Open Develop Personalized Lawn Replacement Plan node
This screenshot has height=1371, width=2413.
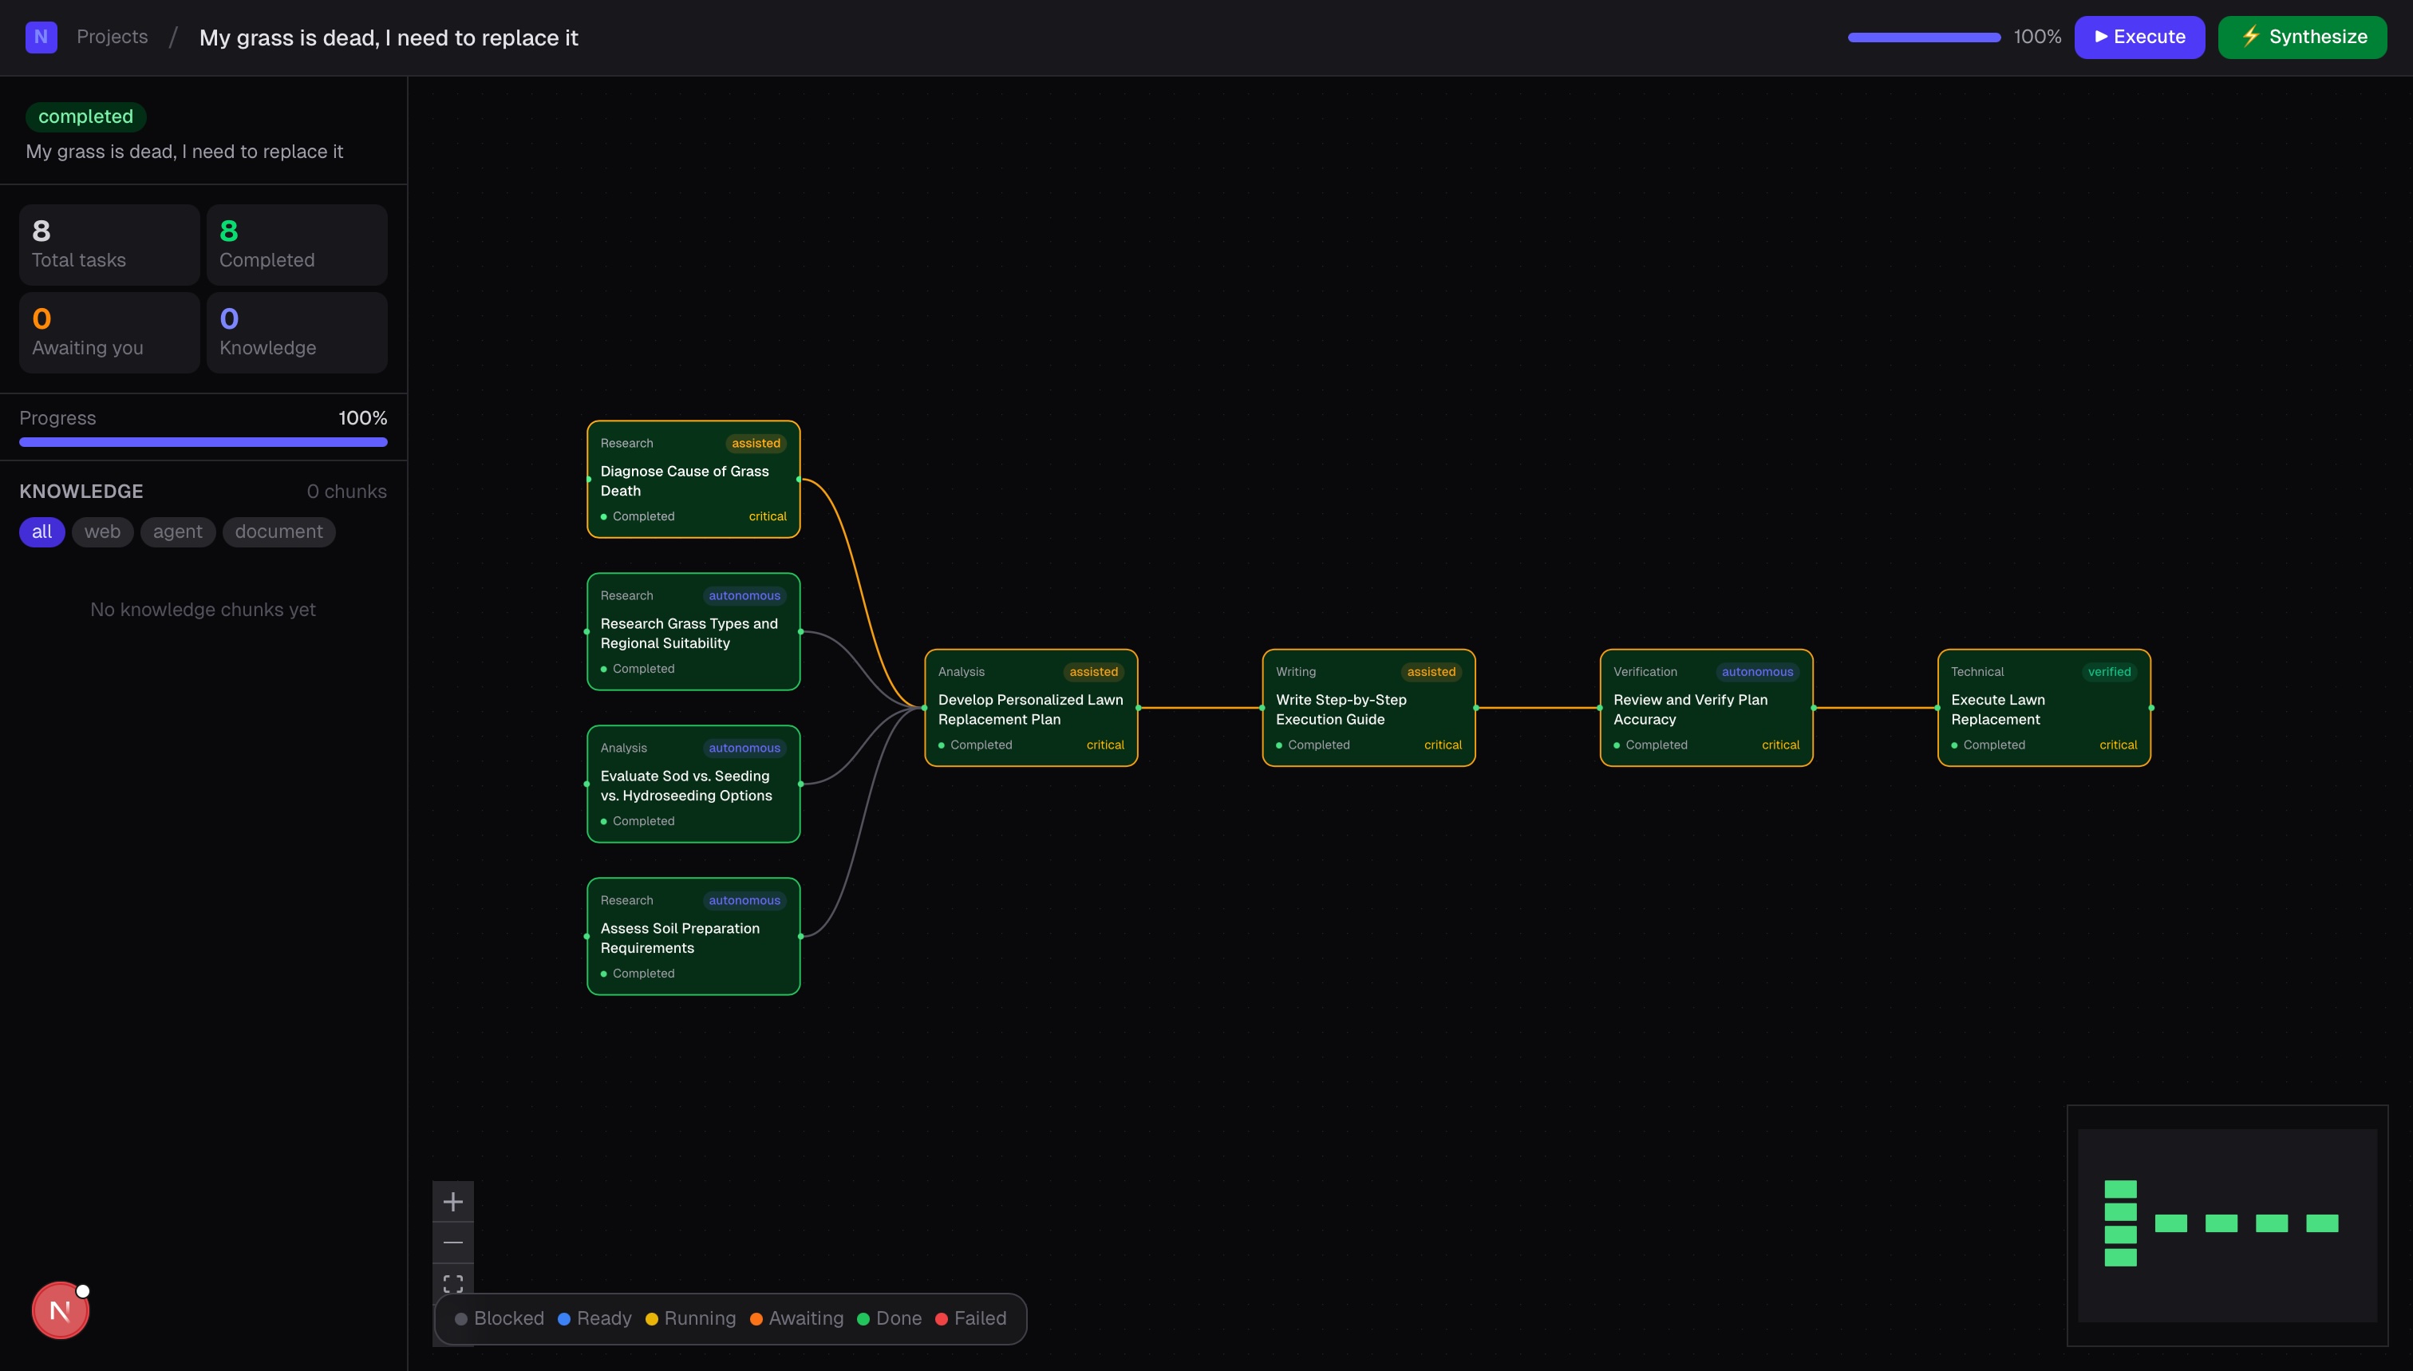tap(1031, 708)
